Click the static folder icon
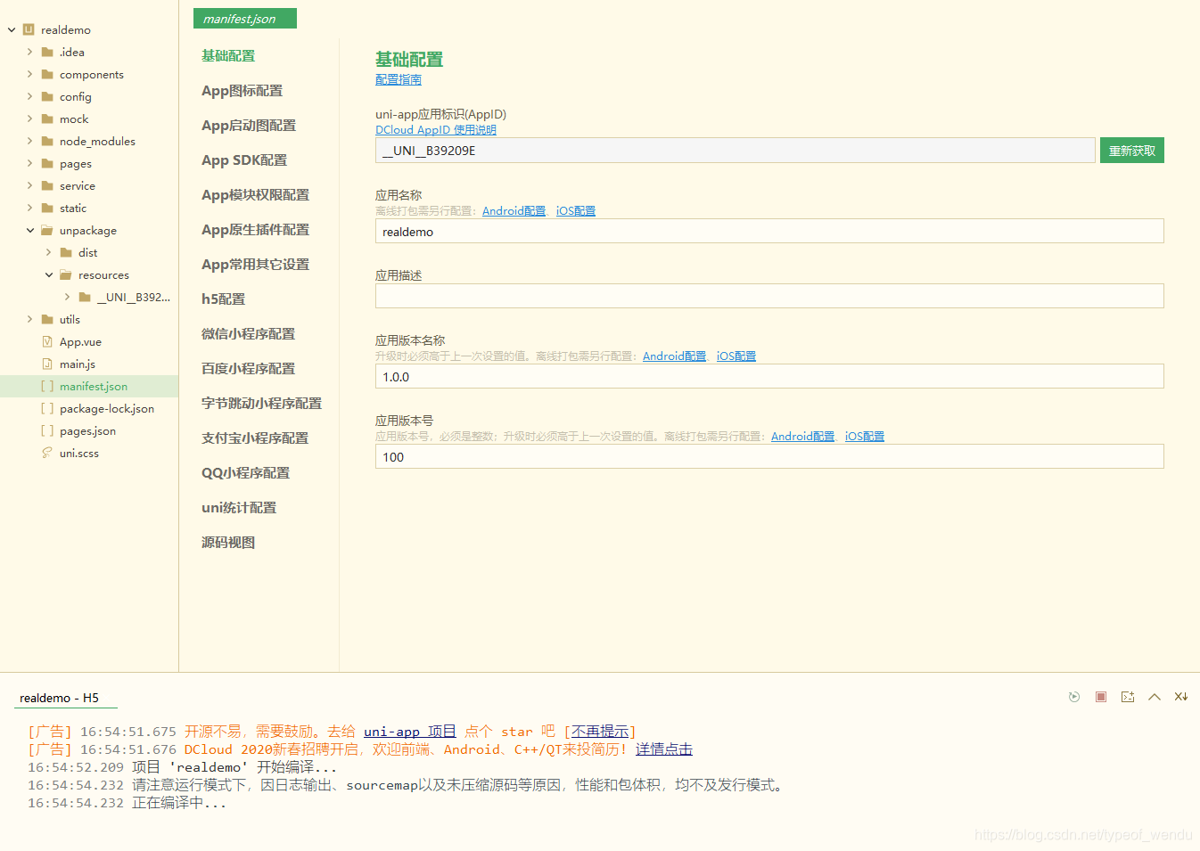Viewport: 1200px width, 851px height. point(47,208)
